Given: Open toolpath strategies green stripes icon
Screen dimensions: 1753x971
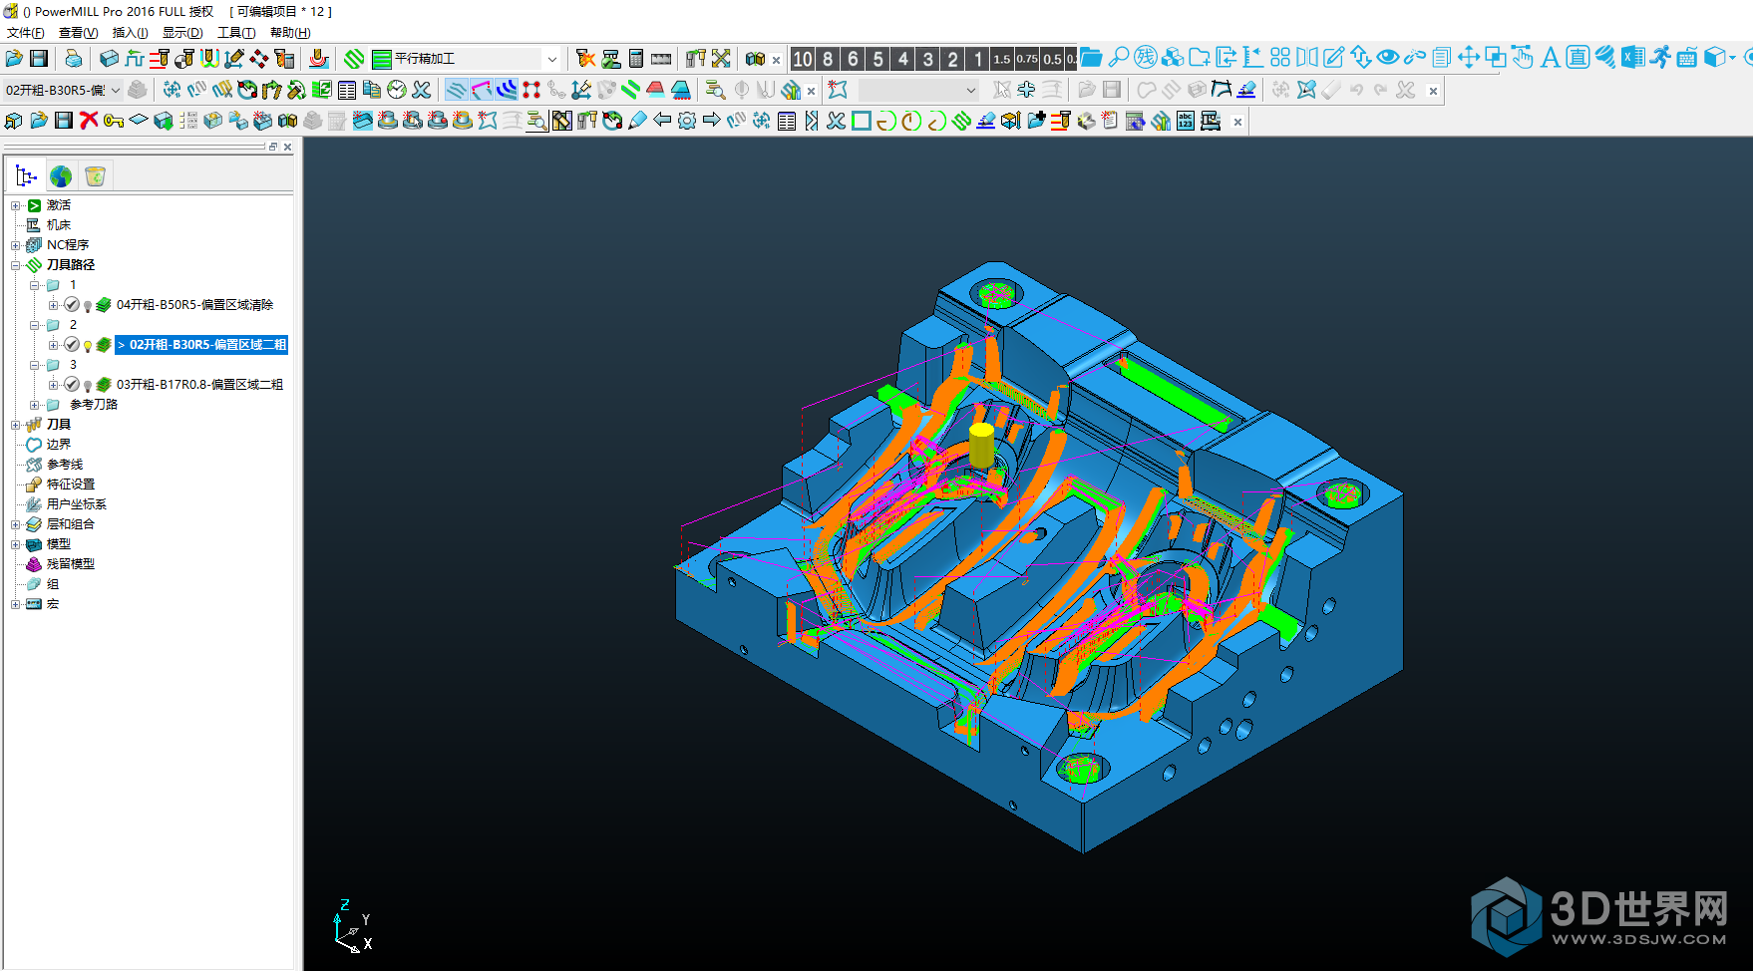Looking at the screenshot, I should click(354, 59).
